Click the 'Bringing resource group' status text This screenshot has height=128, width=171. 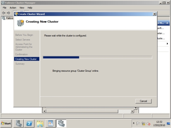(x=76, y=71)
